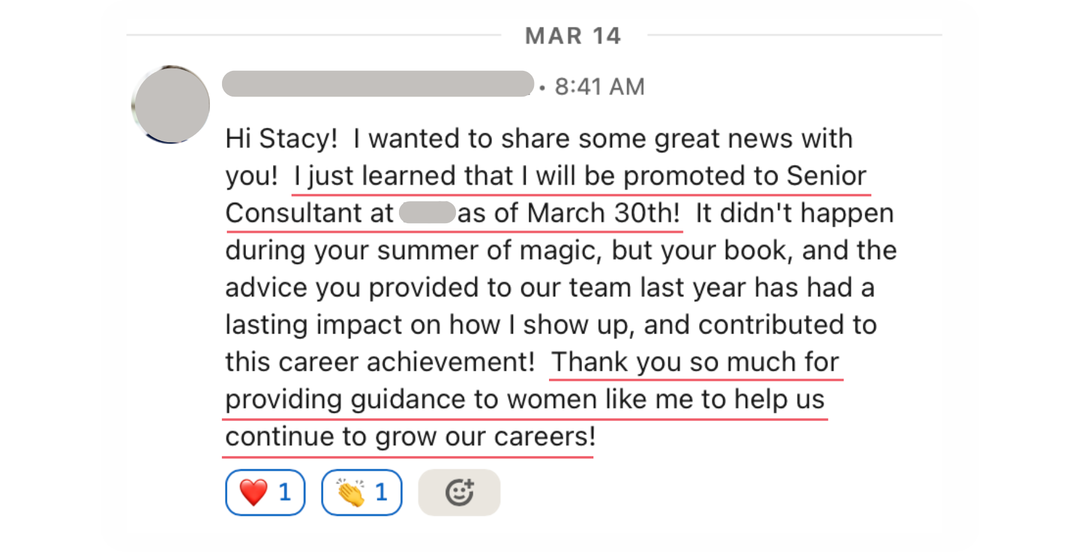Open the sender's blurred profile avatar
This screenshot has height=552, width=1080.
pyautogui.click(x=171, y=104)
